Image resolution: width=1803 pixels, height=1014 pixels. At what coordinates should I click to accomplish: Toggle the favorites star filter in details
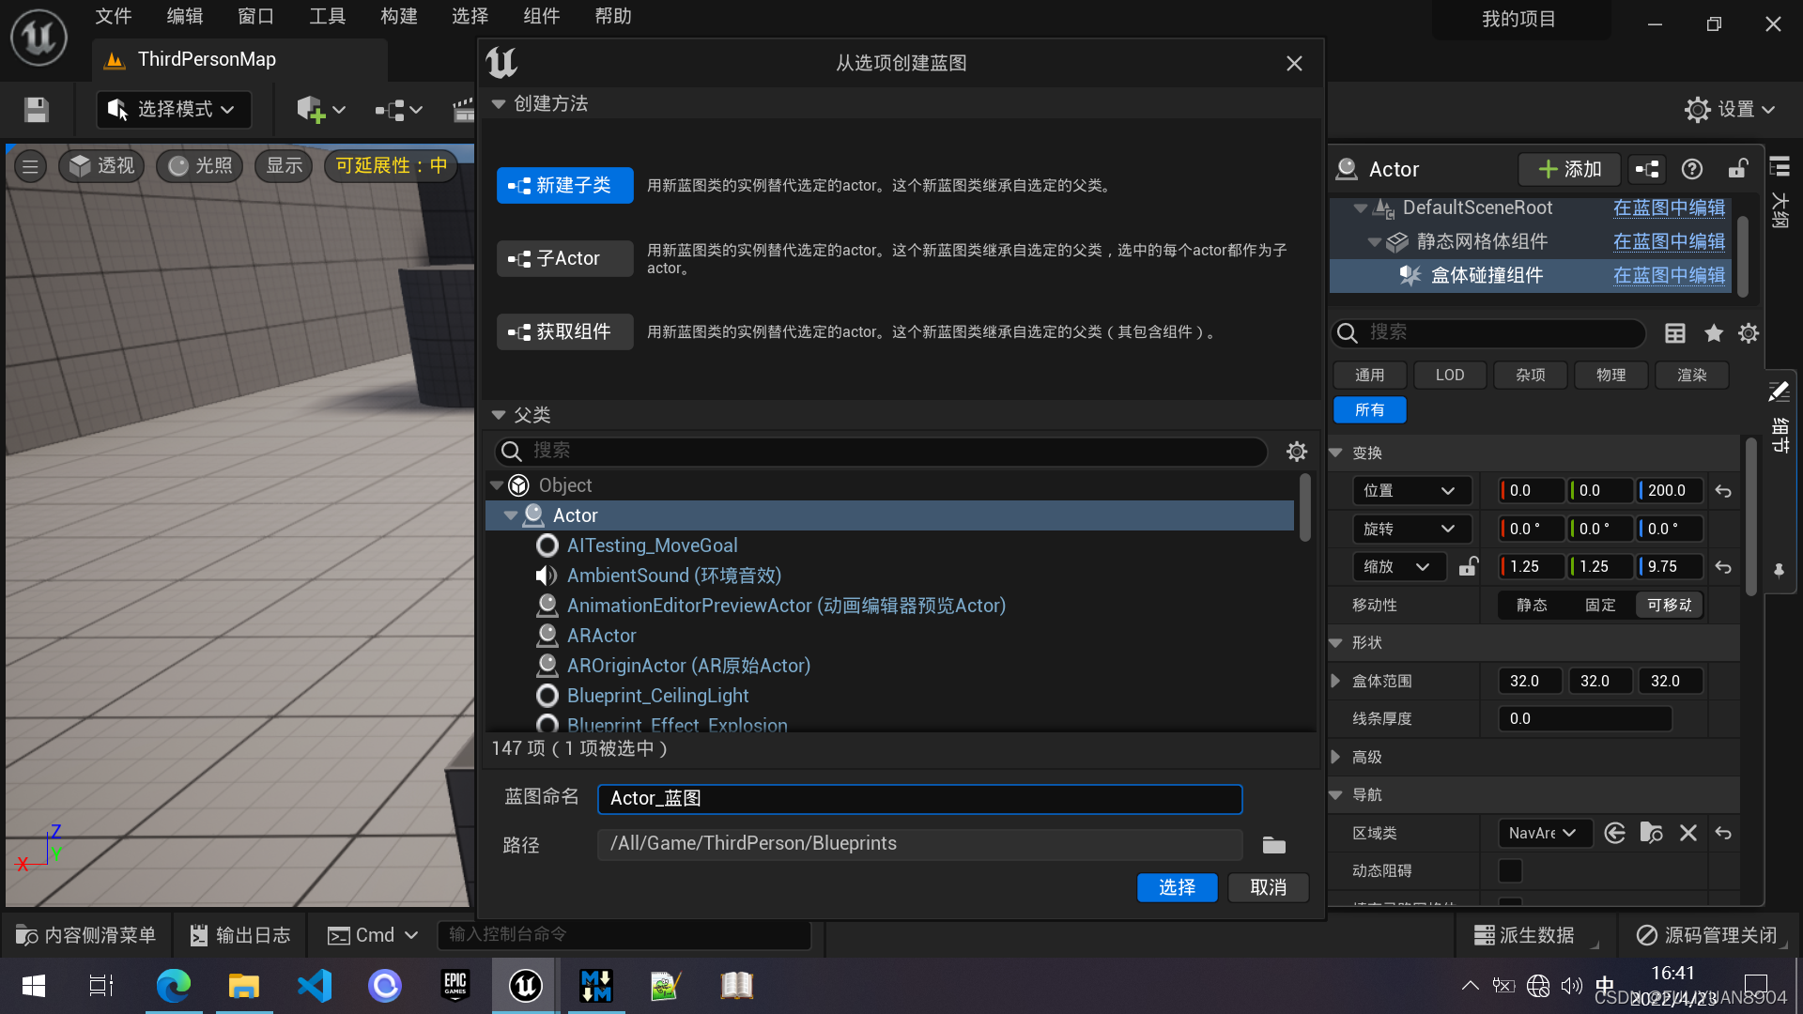[1713, 333]
